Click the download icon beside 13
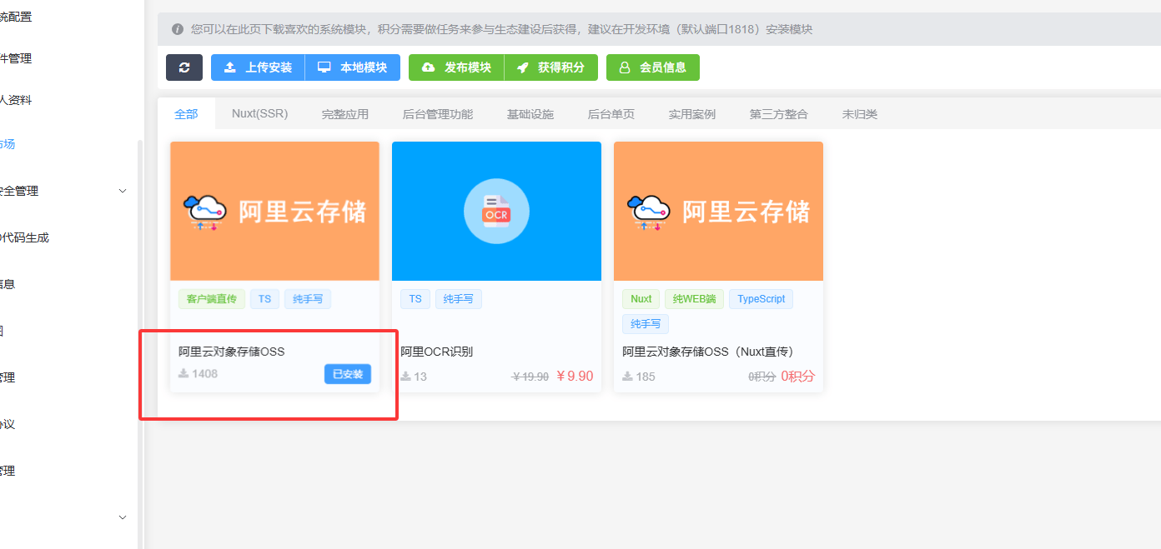1161x549 pixels. pyautogui.click(x=405, y=377)
